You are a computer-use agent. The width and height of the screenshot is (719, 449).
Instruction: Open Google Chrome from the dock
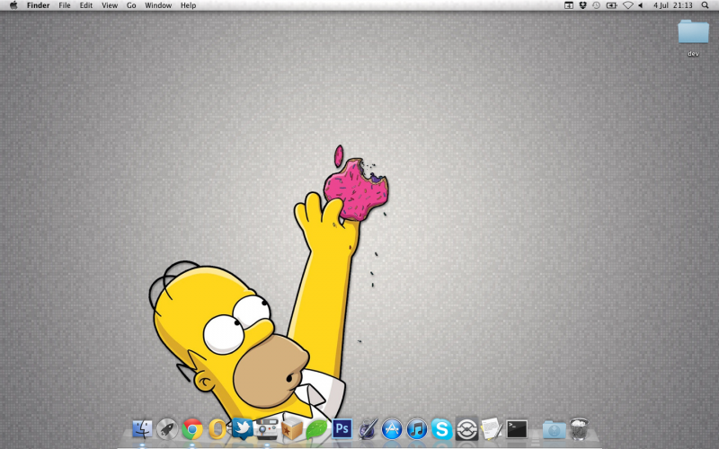[x=192, y=430]
